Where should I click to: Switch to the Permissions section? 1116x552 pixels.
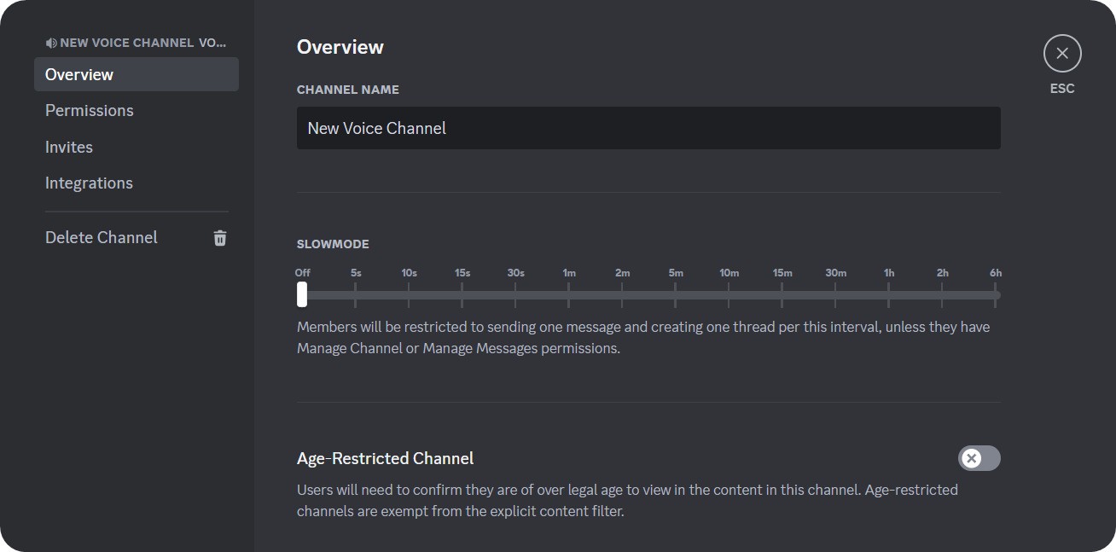[89, 110]
